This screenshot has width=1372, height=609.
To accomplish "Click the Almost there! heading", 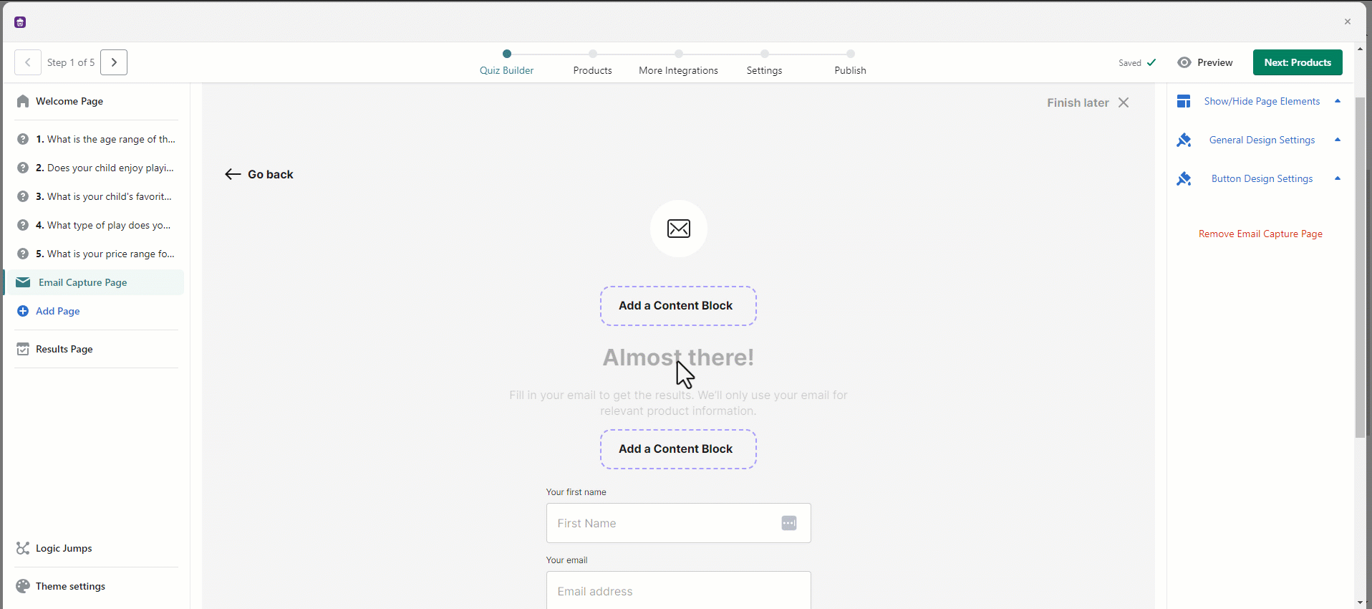I will [678, 357].
